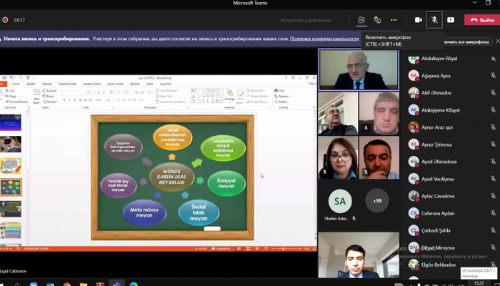Viewport: 500px width, 286px height.
Task: Show the participants panel icon
Action: (361, 20)
